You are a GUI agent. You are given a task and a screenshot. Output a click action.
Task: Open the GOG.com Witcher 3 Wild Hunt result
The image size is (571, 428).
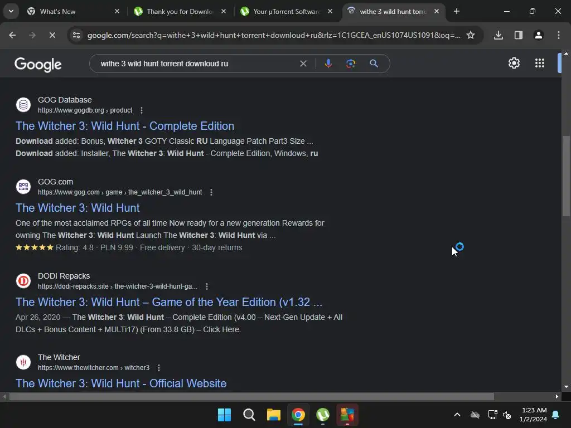78,208
